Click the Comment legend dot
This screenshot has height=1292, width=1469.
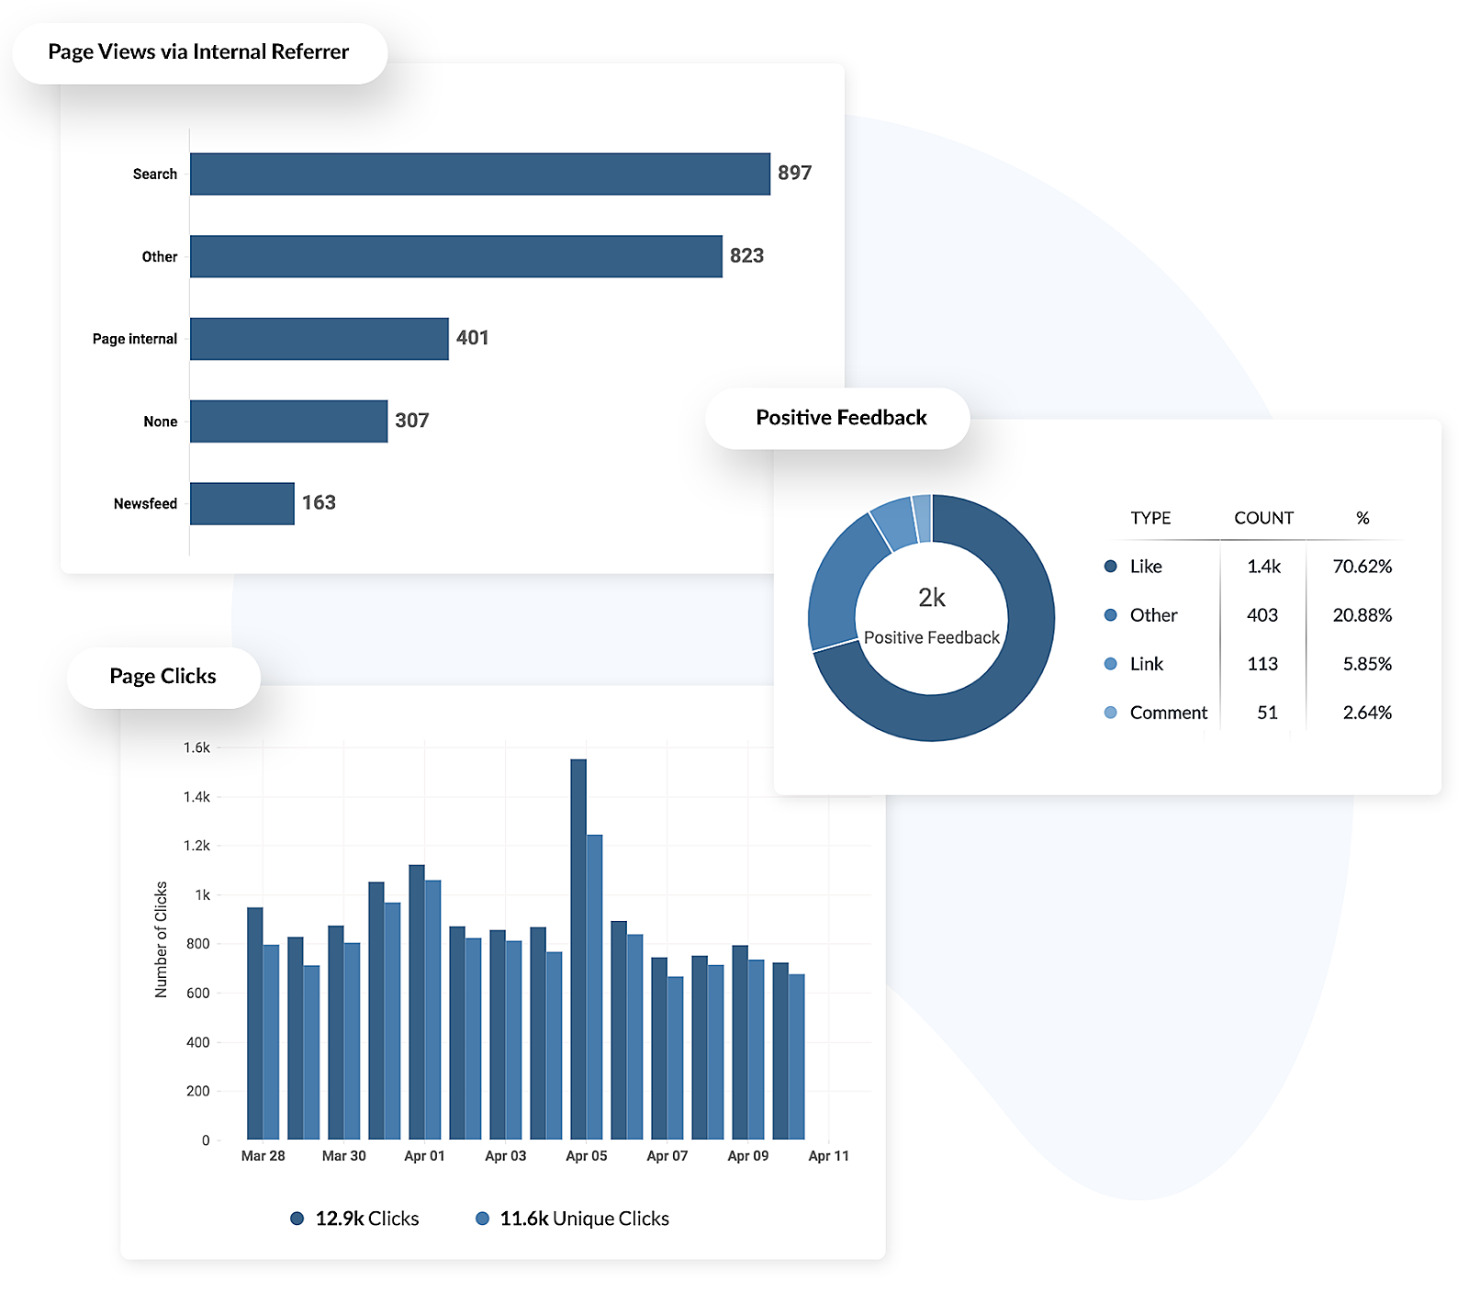click(1110, 713)
